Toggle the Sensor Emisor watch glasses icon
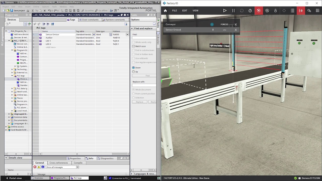 coord(224,30)
